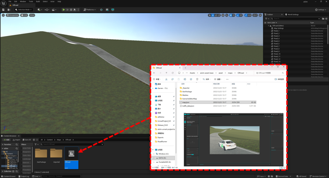
Task: Open the add content quick menu icon
Action: tap(40, 10)
